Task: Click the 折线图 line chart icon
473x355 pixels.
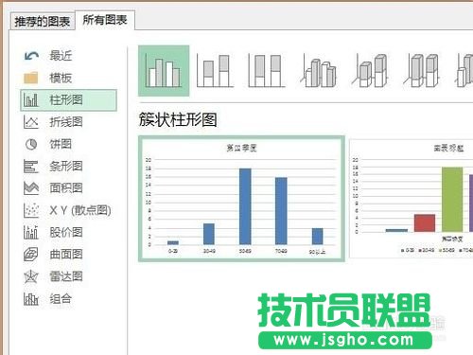Action: [31, 122]
